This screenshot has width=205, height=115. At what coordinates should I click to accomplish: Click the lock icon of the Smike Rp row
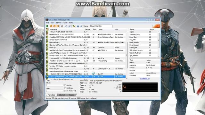pos(47,48)
